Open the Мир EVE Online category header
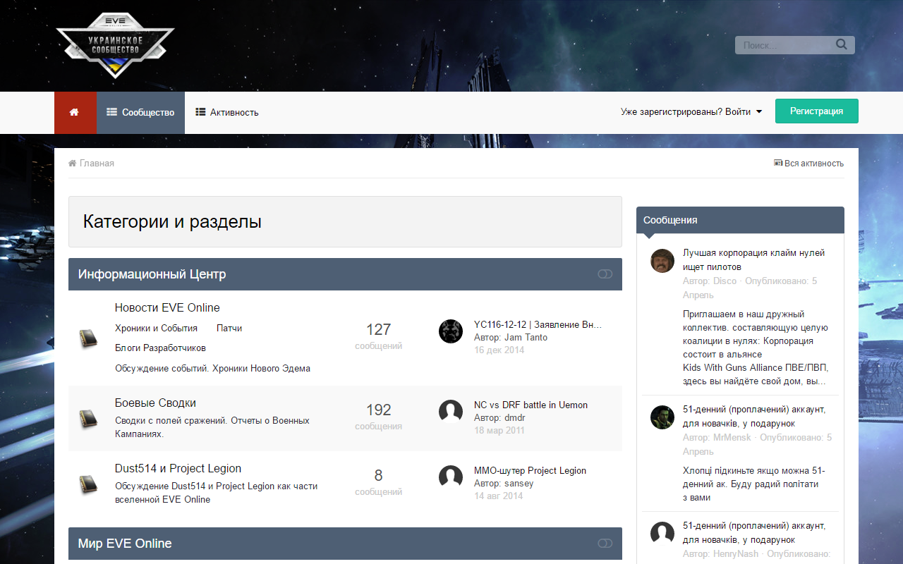Viewport: 903px width, 564px height. pos(125,544)
